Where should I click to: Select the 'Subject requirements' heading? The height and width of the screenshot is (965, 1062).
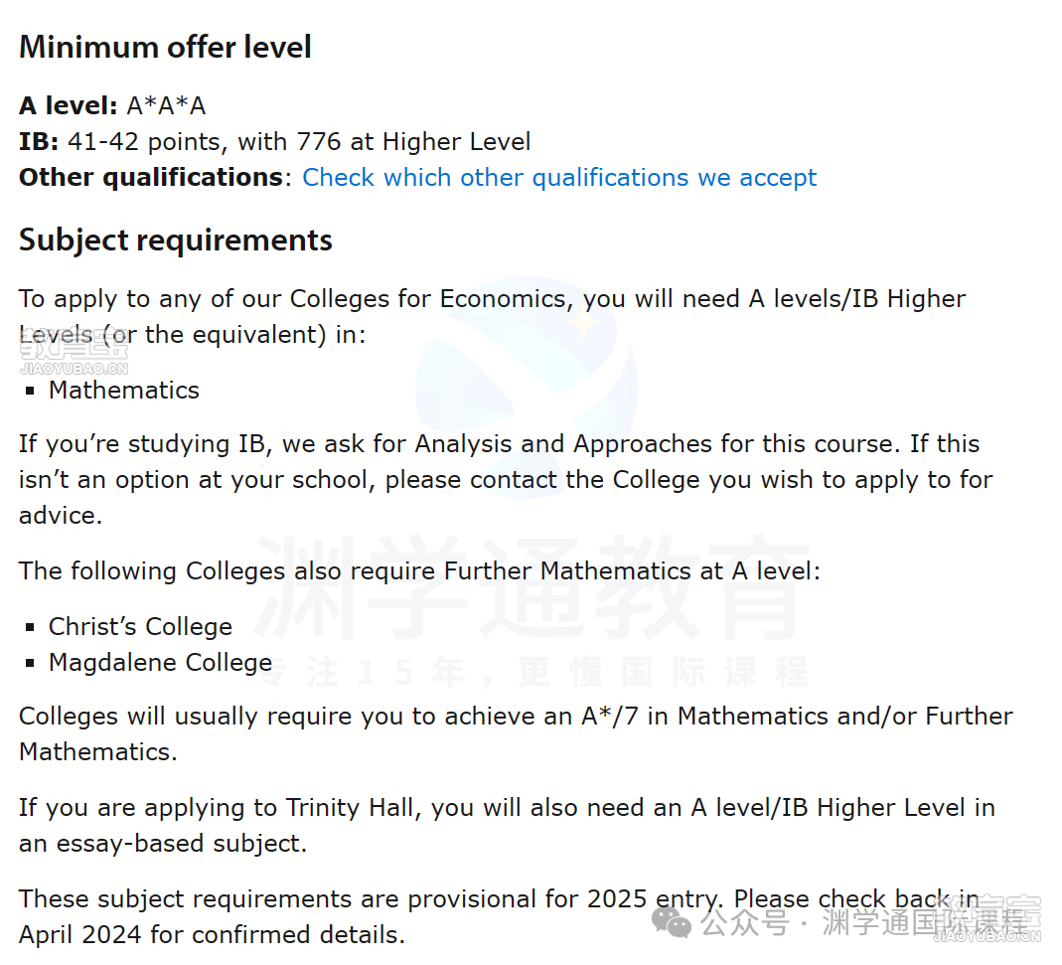click(x=176, y=241)
